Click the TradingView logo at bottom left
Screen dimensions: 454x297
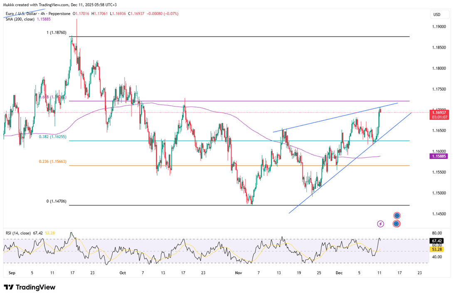pyautogui.click(x=30, y=287)
